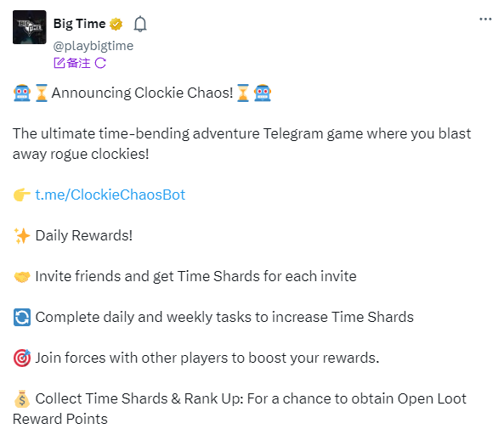This screenshot has height=429, width=504.
Task: Click the blue refresh arrows emoji
Action: [x=22, y=317]
